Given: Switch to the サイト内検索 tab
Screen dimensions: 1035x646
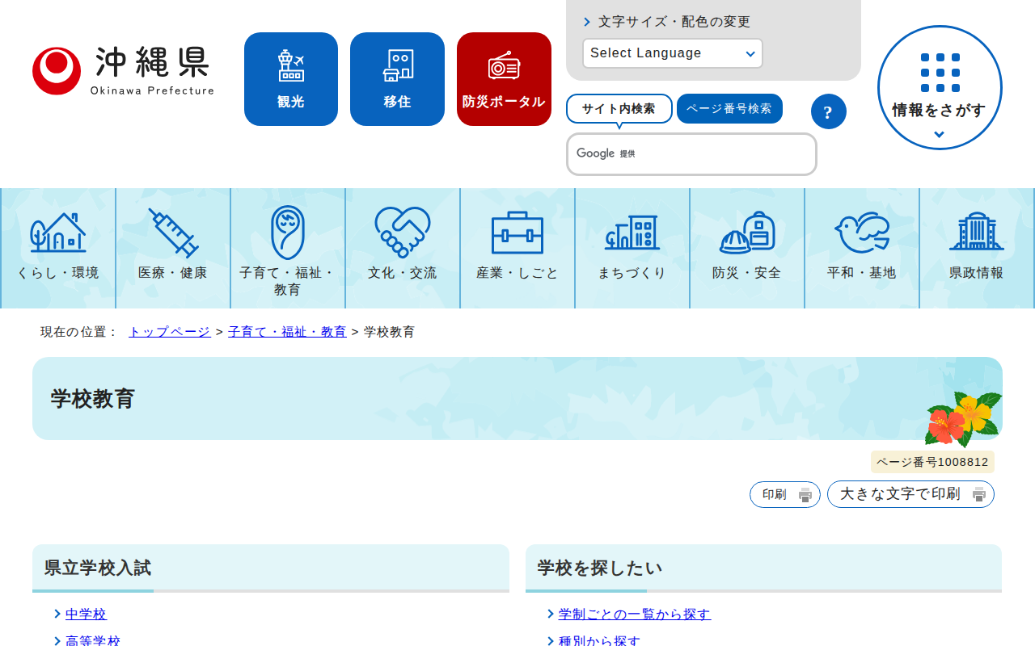Looking at the screenshot, I should (x=619, y=108).
